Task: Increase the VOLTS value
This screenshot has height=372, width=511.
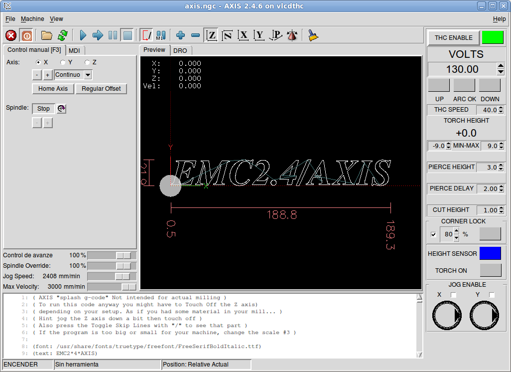Action: [501, 66]
